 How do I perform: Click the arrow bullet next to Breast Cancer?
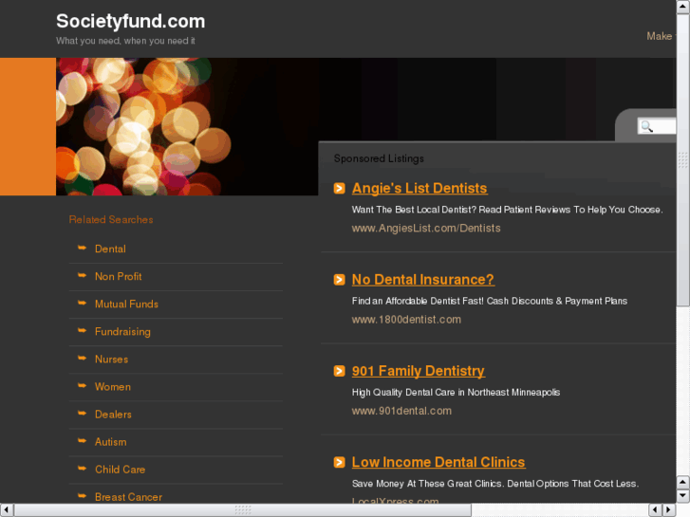pos(82,496)
